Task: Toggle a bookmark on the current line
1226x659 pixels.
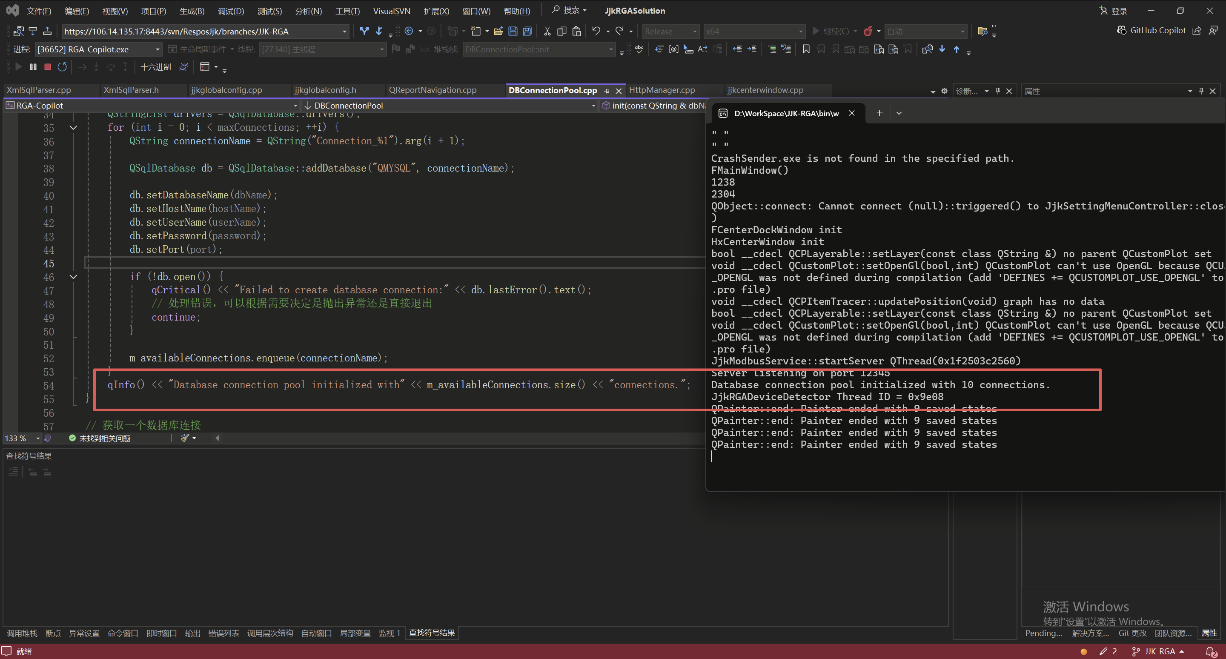Action: 806,49
